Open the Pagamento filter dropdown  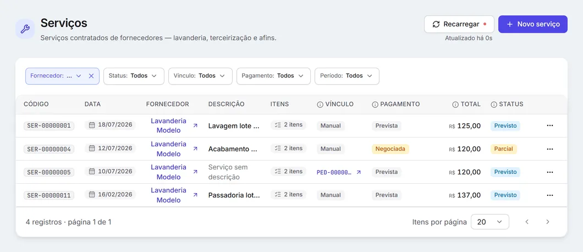273,76
